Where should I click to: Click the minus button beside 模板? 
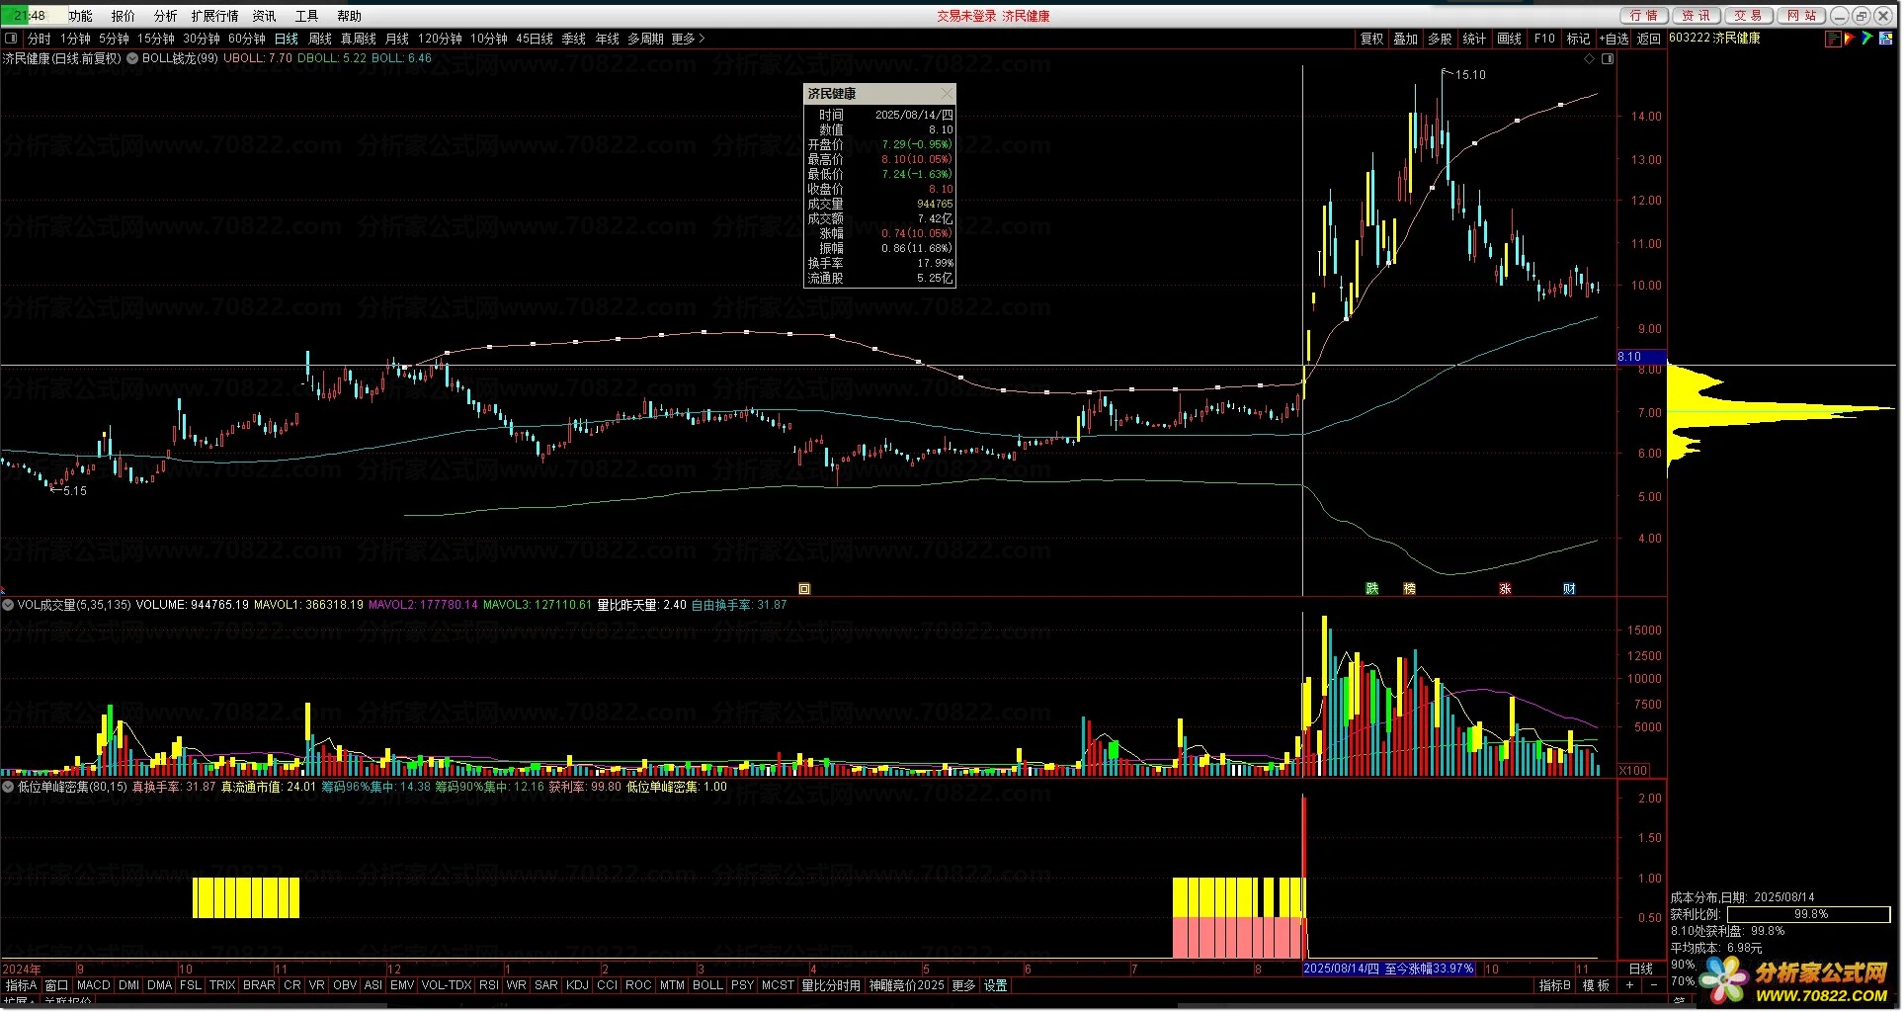tap(1654, 985)
